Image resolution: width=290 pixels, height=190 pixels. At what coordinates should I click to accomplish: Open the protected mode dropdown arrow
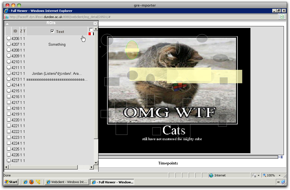tap(258, 175)
